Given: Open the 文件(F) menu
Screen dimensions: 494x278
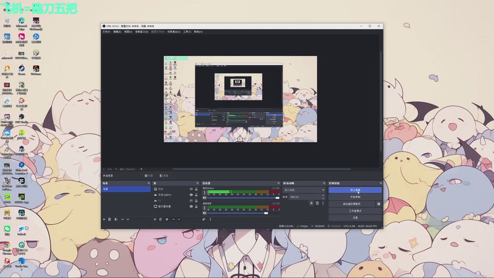Looking at the screenshot, I should coord(106,32).
